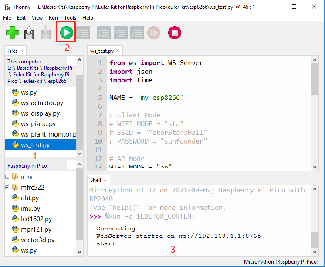Screen dimensions: 325x267
Task: Click the Step out toolbar icon
Action: [137, 33]
